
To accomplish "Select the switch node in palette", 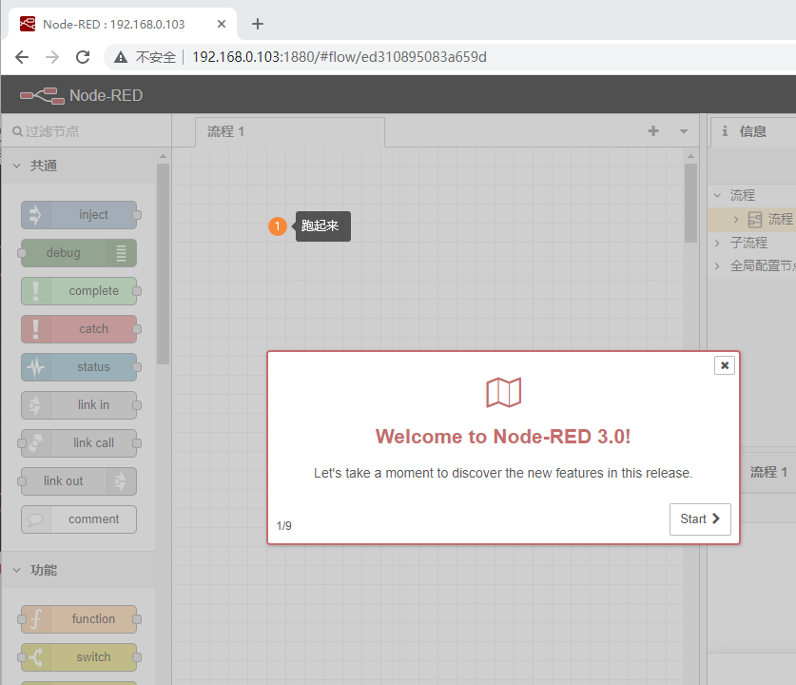I will coord(79,657).
